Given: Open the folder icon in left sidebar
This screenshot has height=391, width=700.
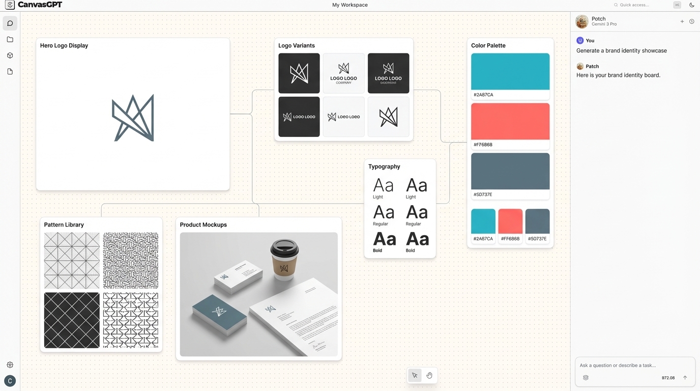Looking at the screenshot, I should click(10, 40).
